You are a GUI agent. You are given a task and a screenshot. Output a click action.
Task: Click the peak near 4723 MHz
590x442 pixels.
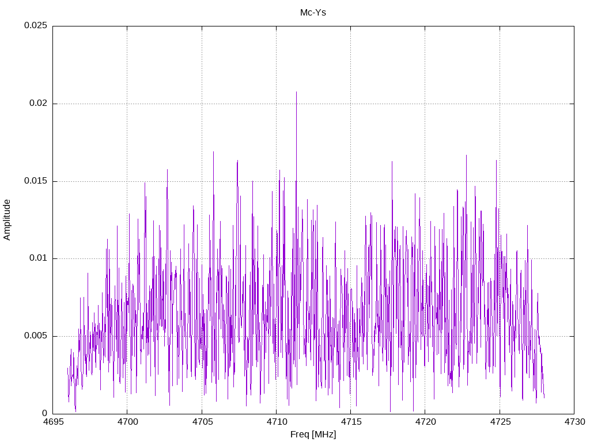tap(466, 156)
